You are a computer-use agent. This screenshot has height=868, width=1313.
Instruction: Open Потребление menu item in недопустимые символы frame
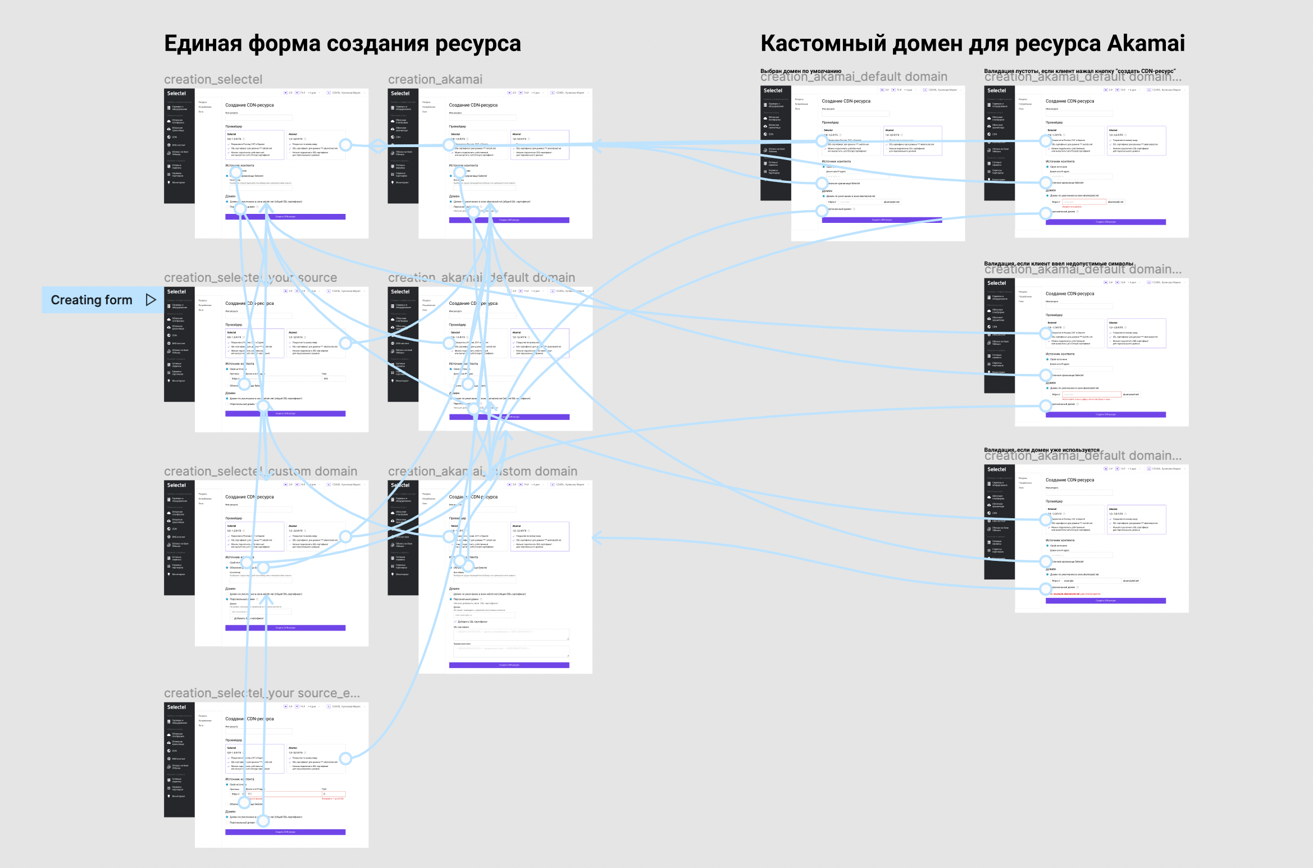click(x=1025, y=296)
